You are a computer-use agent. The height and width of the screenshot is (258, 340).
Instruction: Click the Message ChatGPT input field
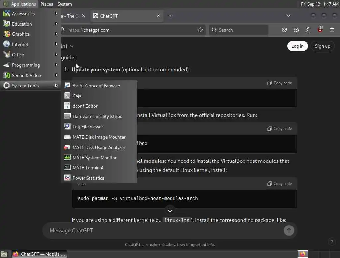(x=165, y=230)
